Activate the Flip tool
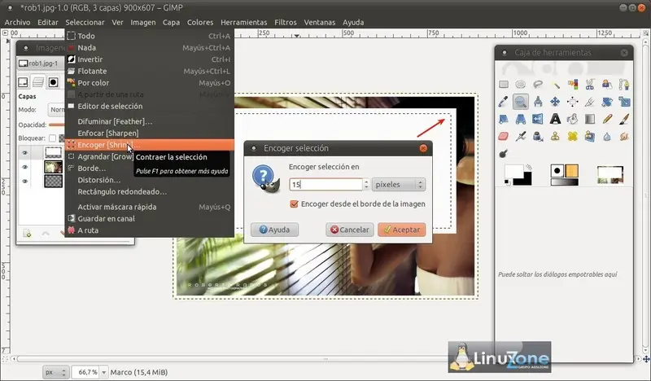 point(538,119)
